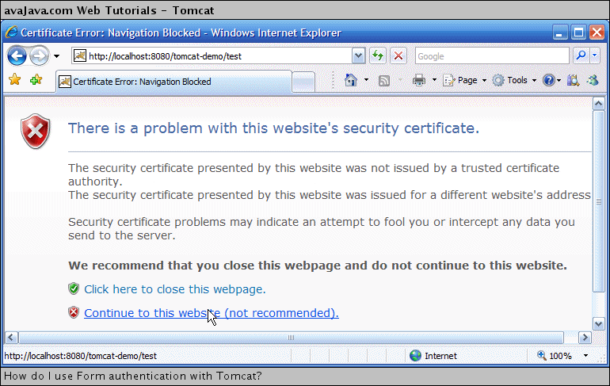Open the recent pages dropdown beside Forward
This screenshot has height=386, width=610.
click(x=57, y=56)
